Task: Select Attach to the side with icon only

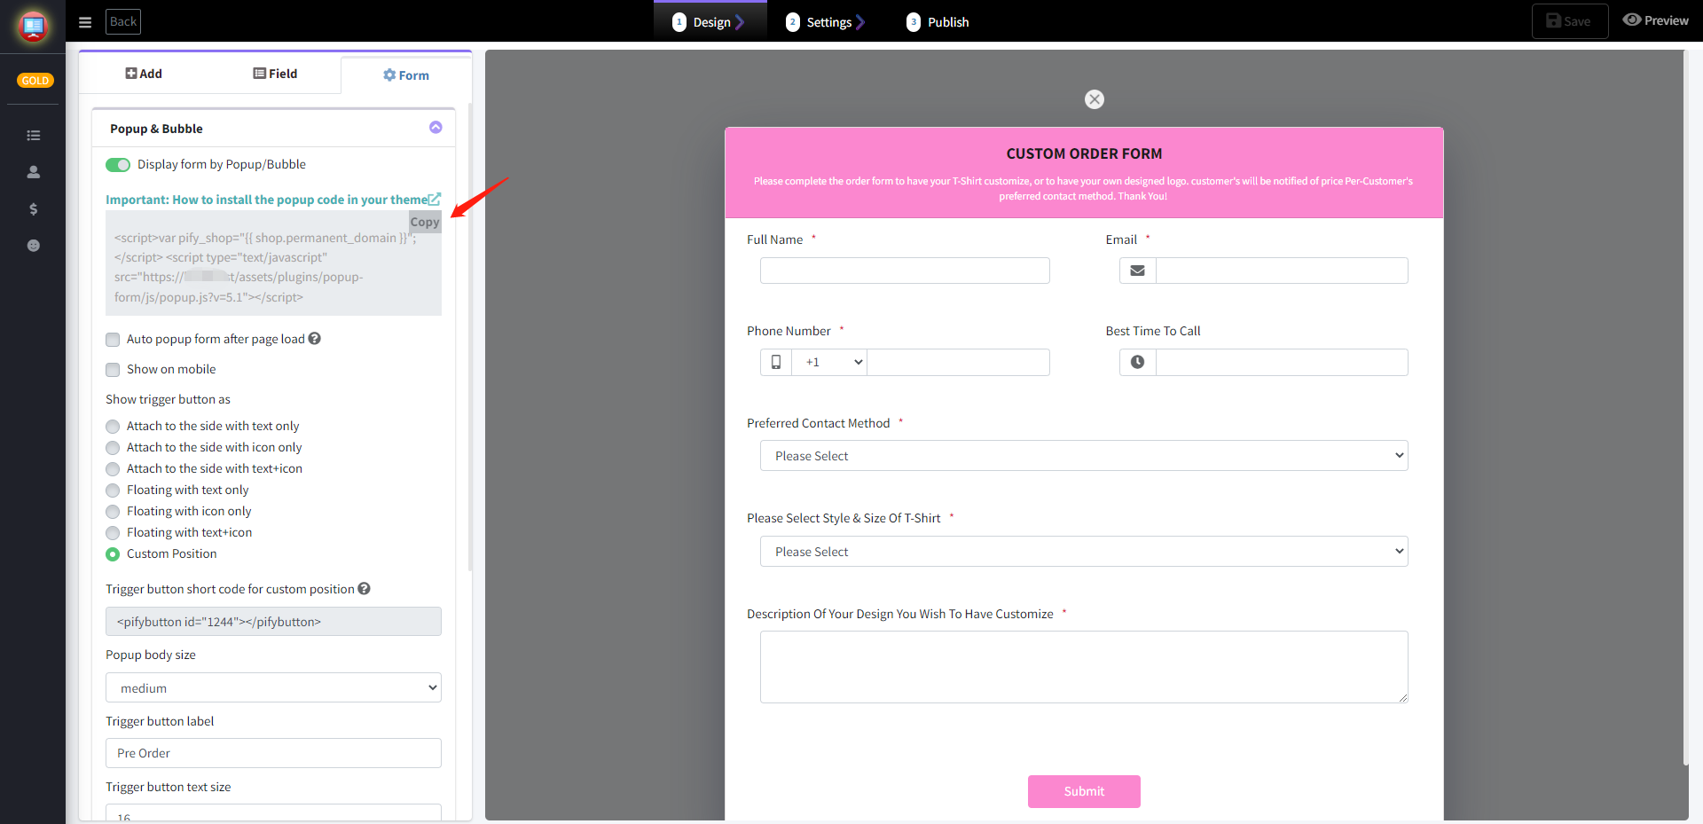Action: click(113, 448)
